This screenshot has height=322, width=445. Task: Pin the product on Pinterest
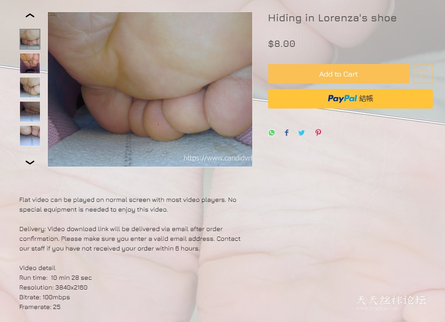318,133
